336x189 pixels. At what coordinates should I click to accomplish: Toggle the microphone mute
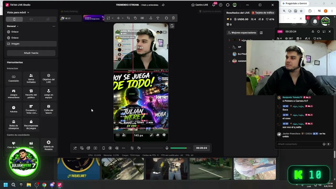[x=167, y=148]
